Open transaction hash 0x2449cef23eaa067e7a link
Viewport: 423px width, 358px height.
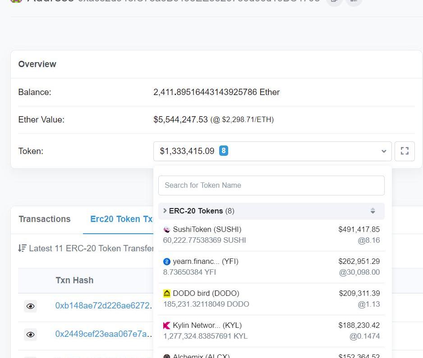[102, 334]
